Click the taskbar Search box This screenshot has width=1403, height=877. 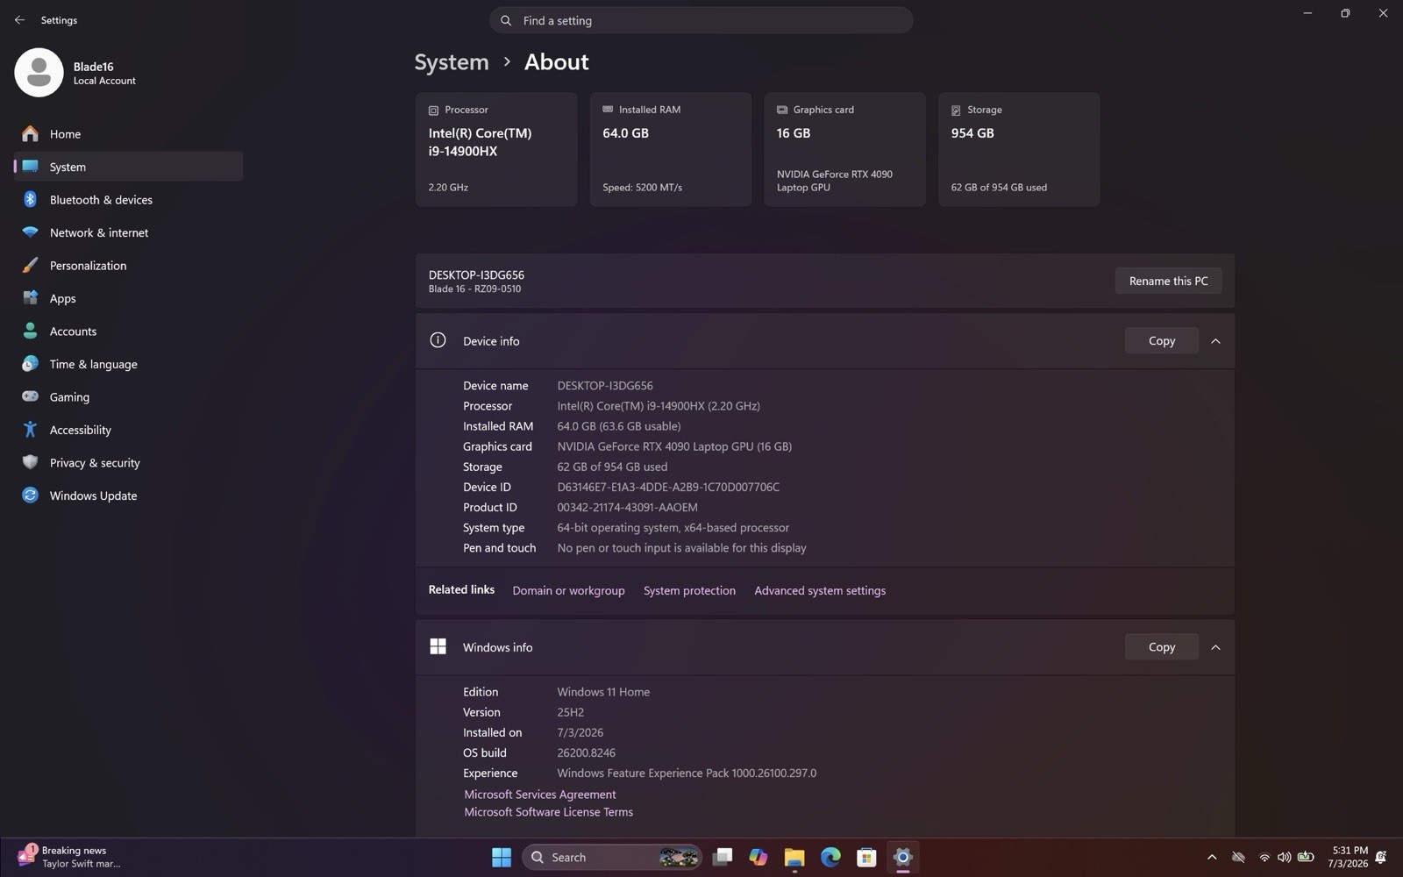612,857
